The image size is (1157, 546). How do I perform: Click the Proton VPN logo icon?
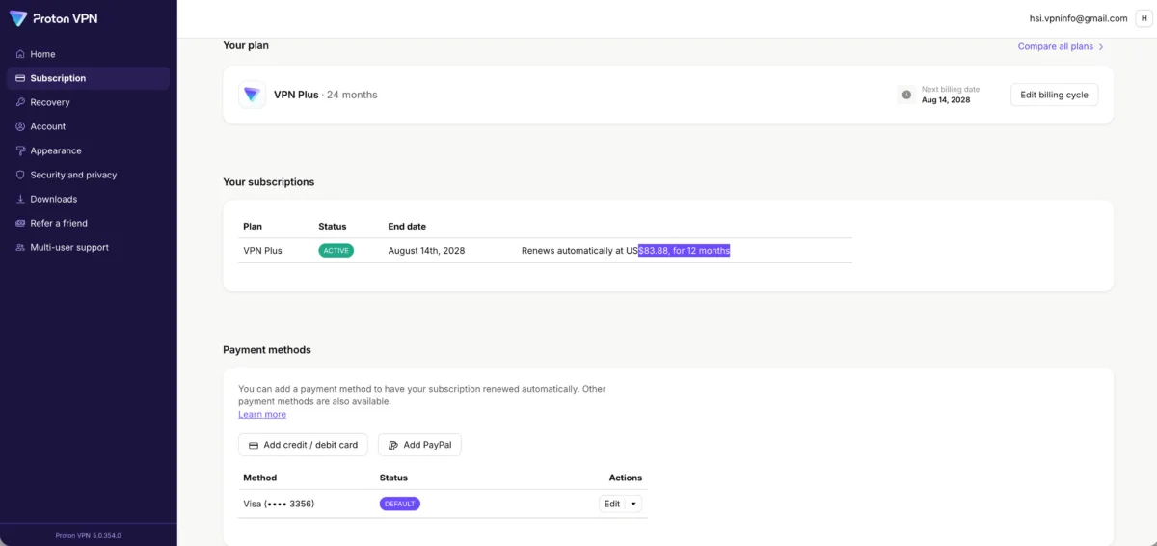[18, 18]
